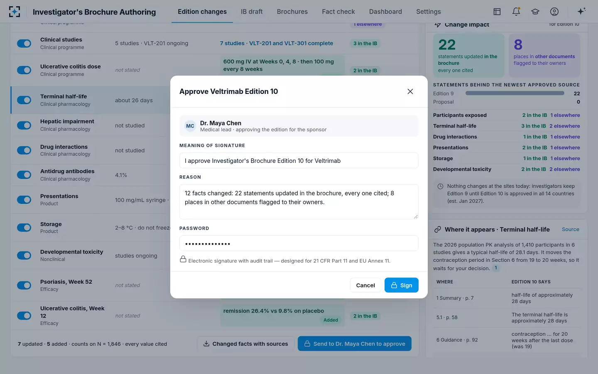
Task: Open '2 elsewhere' for Developmental toxicity
Action: pos(565,169)
